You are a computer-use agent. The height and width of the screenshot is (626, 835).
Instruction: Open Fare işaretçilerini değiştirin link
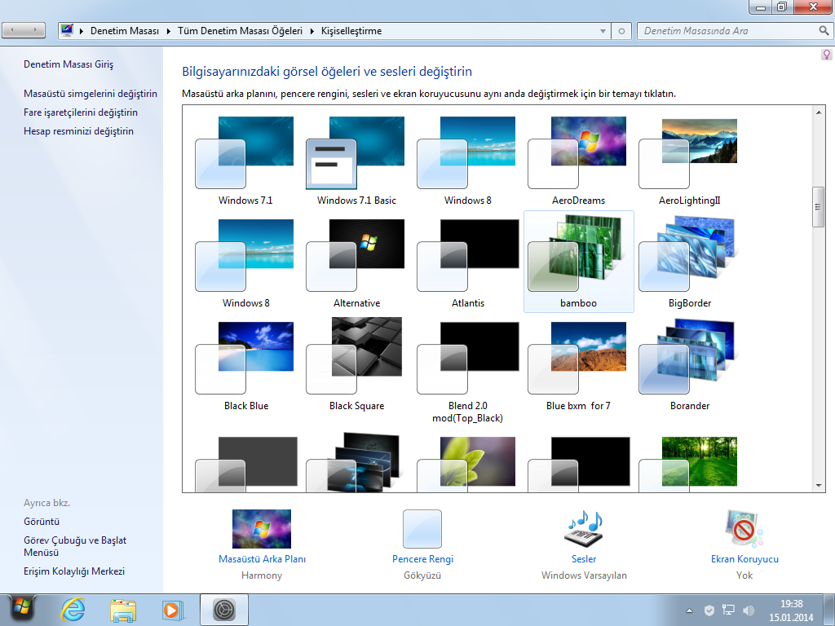[x=81, y=112]
